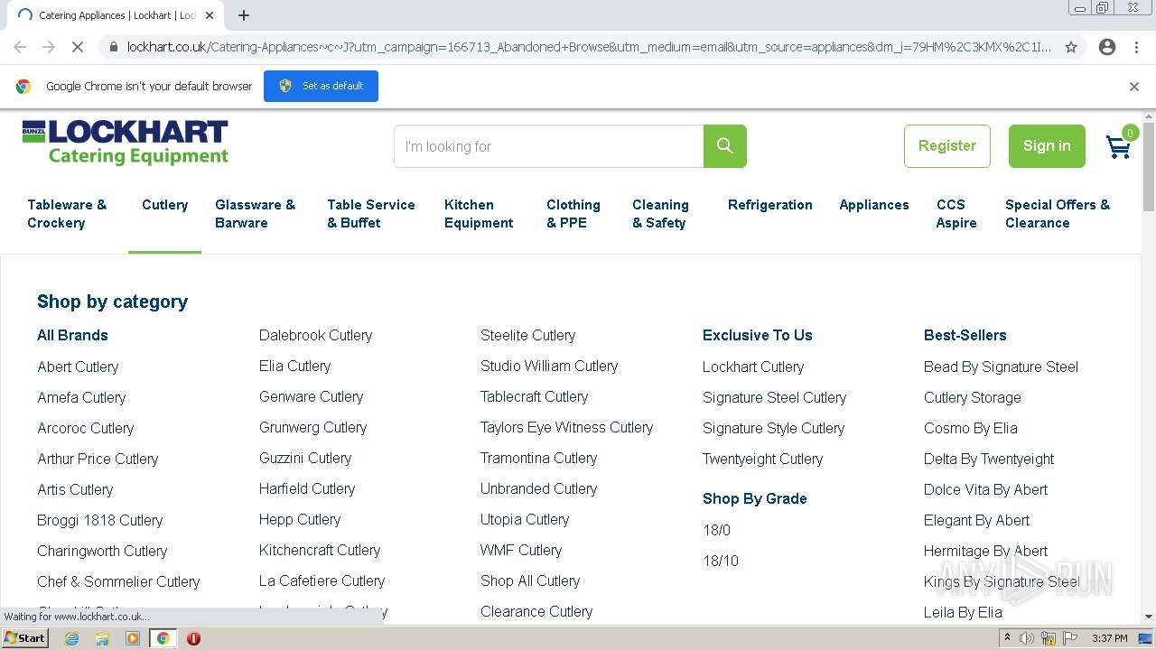Screen dimensions: 1156x650
Task: Open the Refrigeration menu
Action: coord(770,205)
